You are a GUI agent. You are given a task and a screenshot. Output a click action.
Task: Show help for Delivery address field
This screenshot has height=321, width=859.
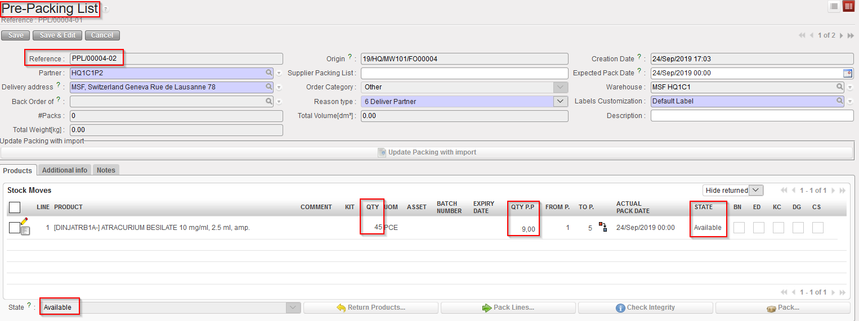point(59,85)
